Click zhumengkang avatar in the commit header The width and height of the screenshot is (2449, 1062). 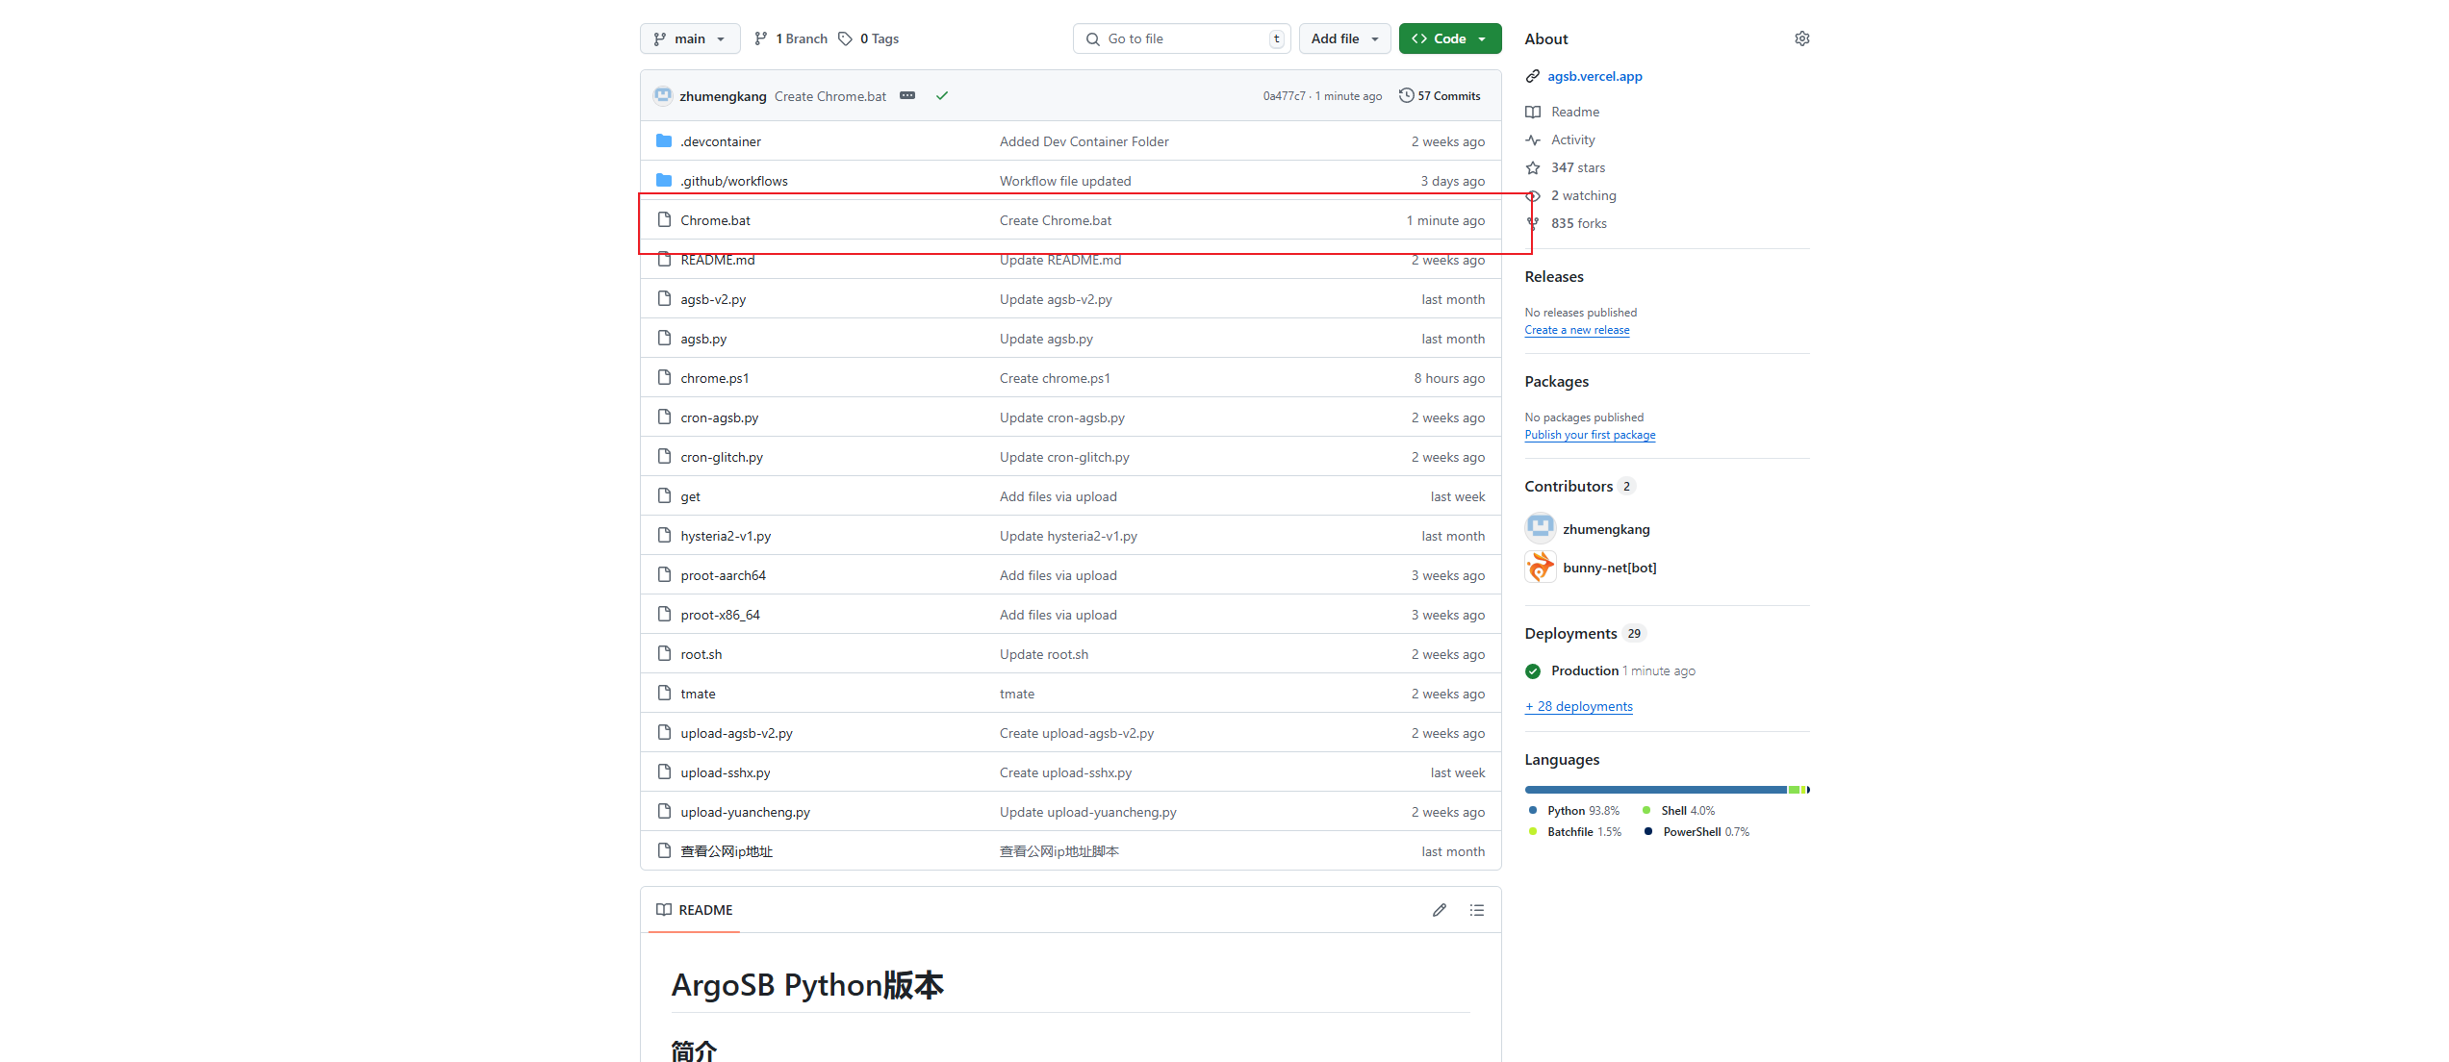(x=663, y=95)
